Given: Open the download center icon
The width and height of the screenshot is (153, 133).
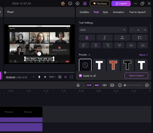Looking at the screenshot, I should point(78,4).
